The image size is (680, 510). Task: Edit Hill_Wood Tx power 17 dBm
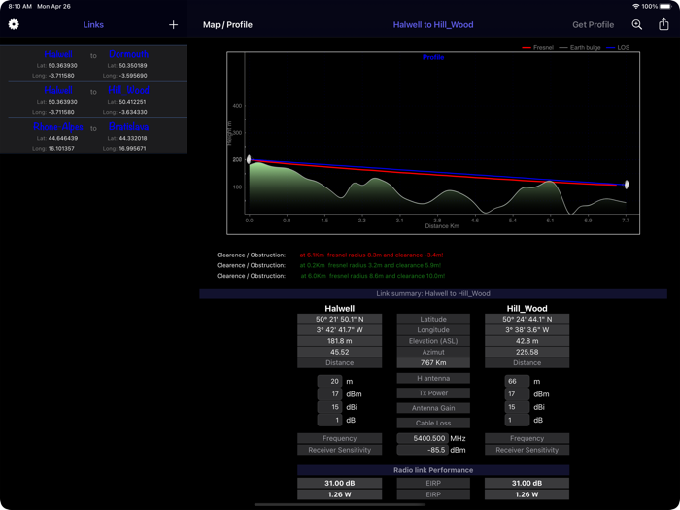point(517,394)
